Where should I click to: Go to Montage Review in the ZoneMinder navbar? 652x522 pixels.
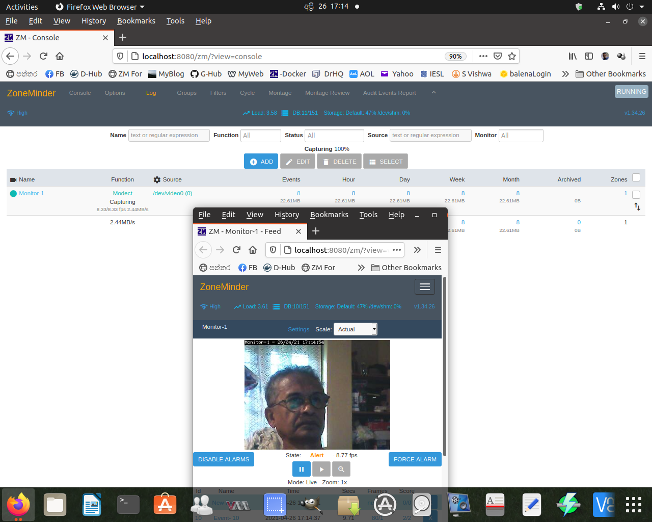click(327, 93)
